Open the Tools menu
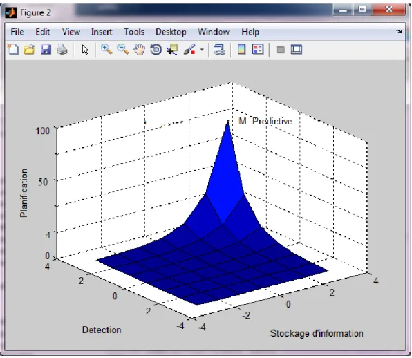 tap(134, 32)
